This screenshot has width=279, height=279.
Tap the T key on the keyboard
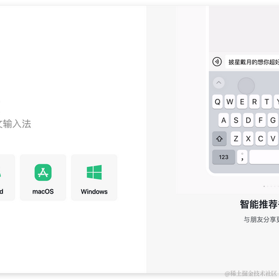tap(267, 102)
